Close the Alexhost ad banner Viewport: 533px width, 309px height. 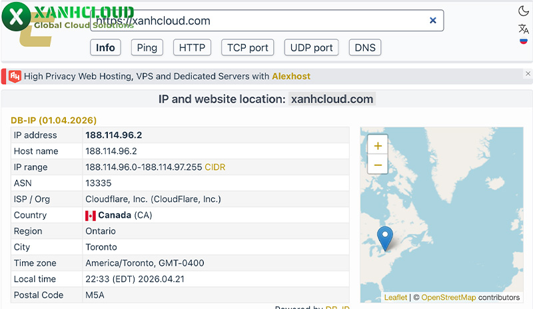tap(528, 73)
